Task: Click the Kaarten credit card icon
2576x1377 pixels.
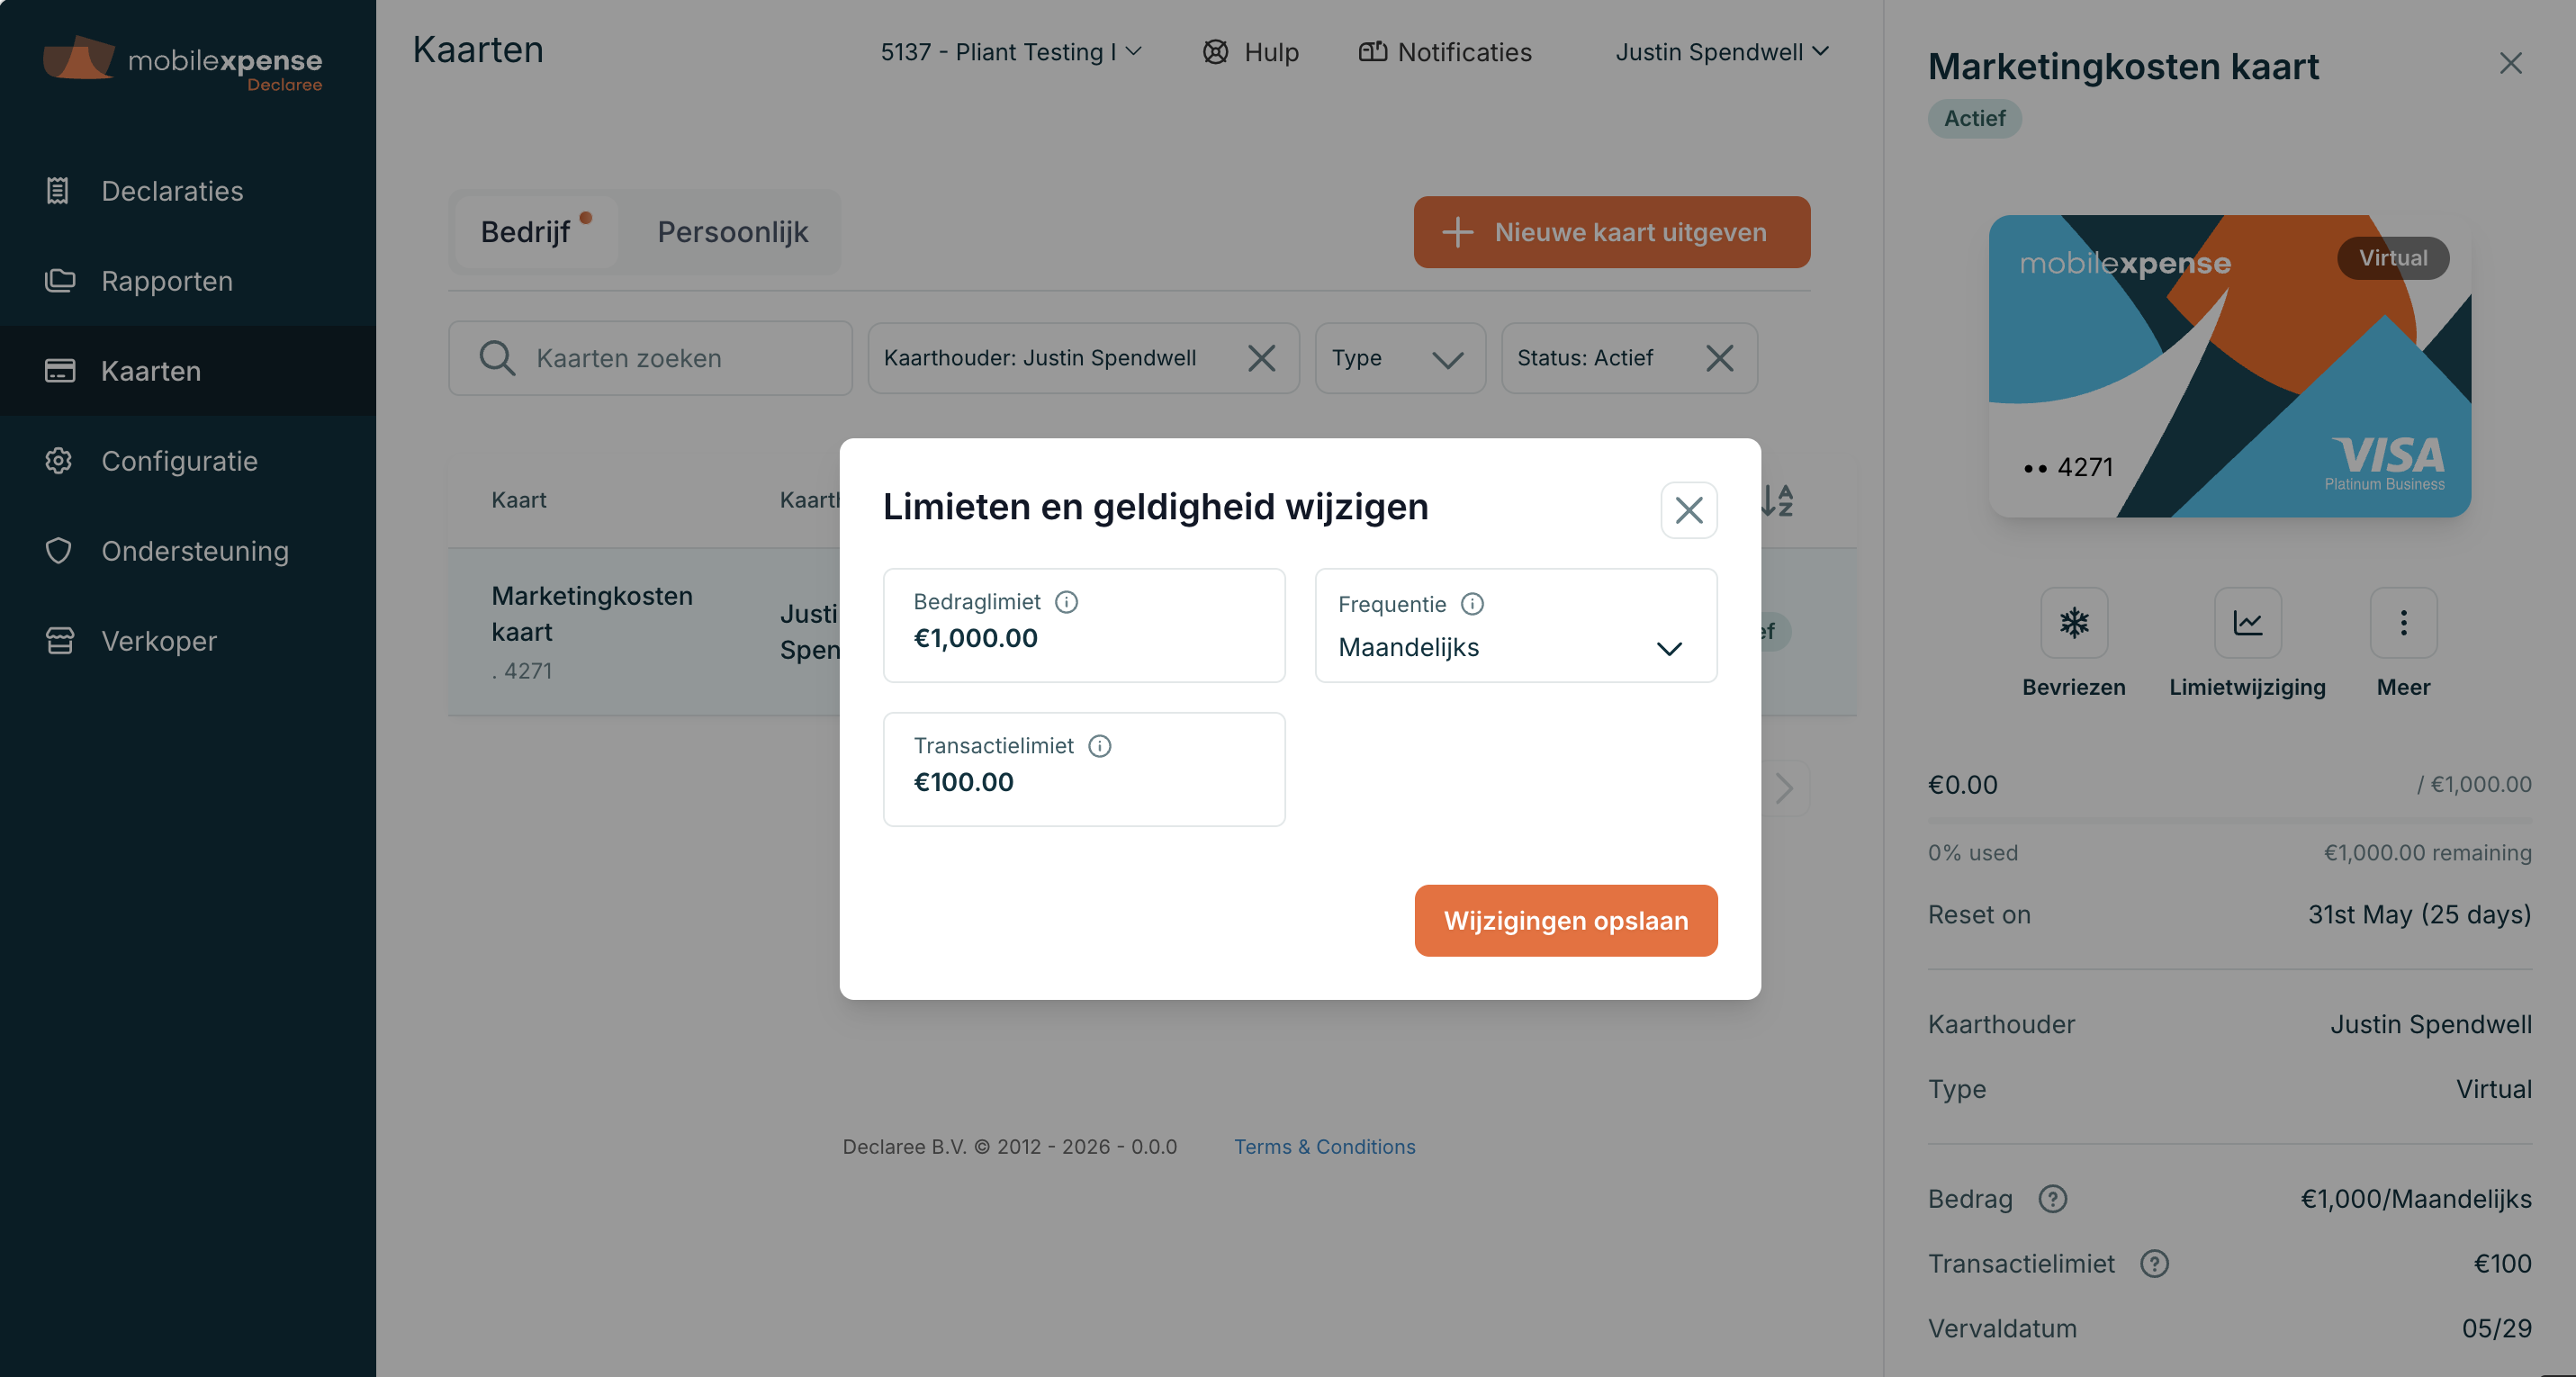Action: point(60,371)
